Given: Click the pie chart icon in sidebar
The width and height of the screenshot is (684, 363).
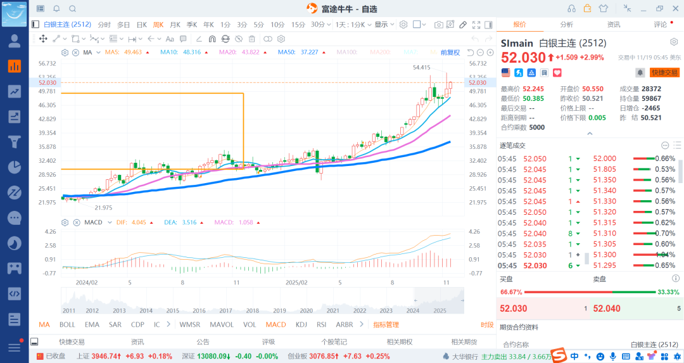Looking at the screenshot, I should point(15,167).
